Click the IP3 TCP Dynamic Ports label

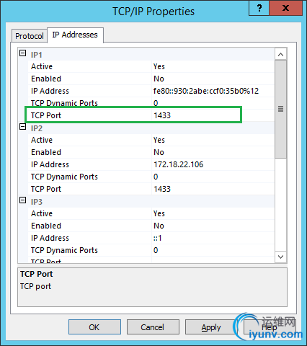pos(64,250)
